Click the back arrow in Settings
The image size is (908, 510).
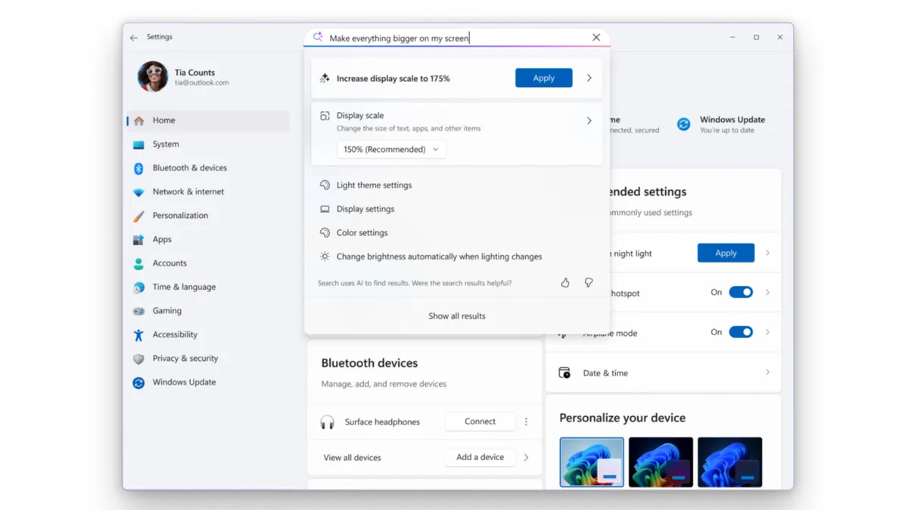click(x=133, y=36)
